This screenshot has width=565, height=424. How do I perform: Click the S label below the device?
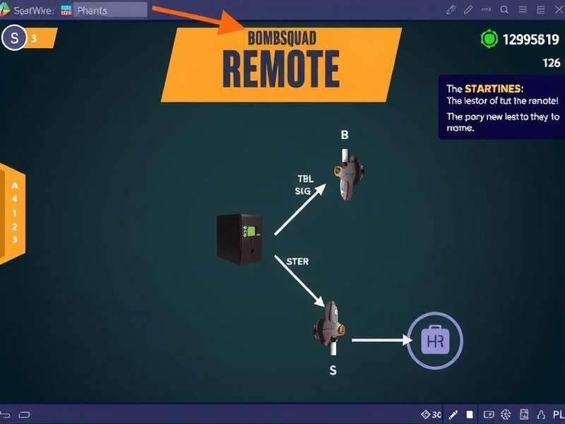(x=333, y=370)
